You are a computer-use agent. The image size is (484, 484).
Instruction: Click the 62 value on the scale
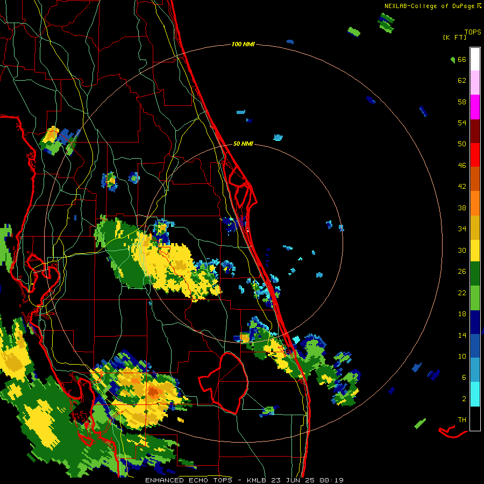tap(462, 81)
